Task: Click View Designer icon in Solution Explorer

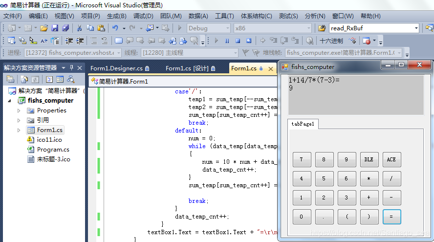Action: click(x=60, y=80)
